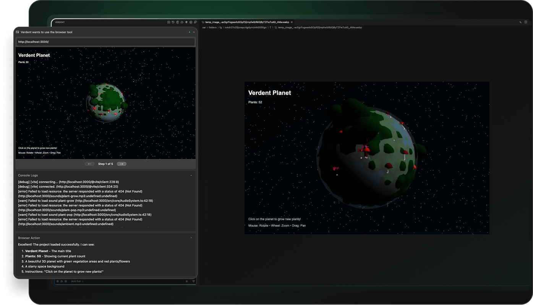Click the pencil edit icon at top right

pos(520,22)
